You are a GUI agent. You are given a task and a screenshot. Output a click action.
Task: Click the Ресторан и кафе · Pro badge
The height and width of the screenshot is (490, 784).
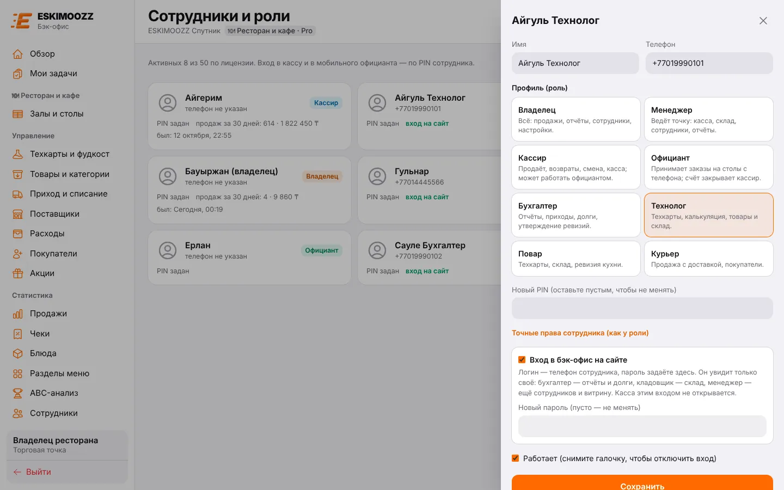pos(270,31)
